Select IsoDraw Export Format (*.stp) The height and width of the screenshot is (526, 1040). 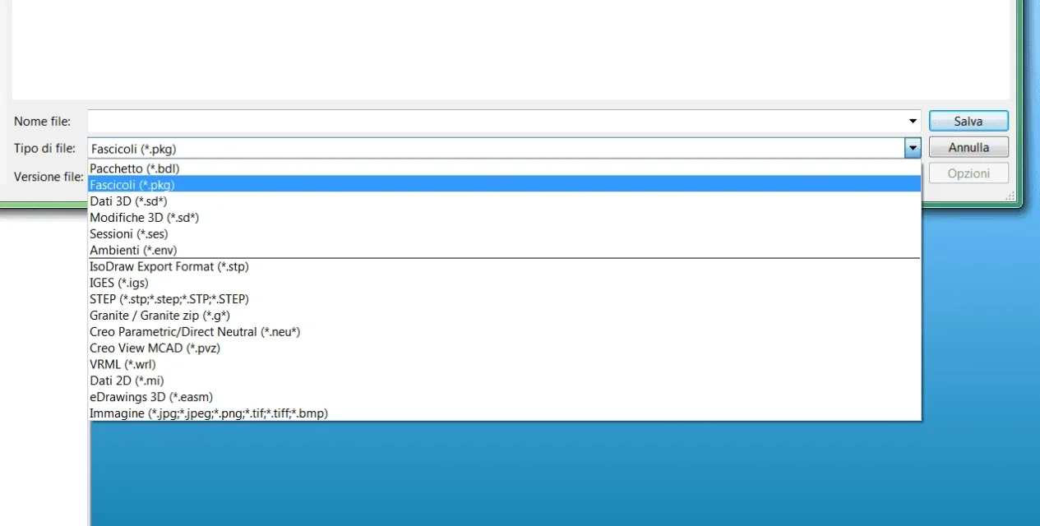click(x=169, y=266)
